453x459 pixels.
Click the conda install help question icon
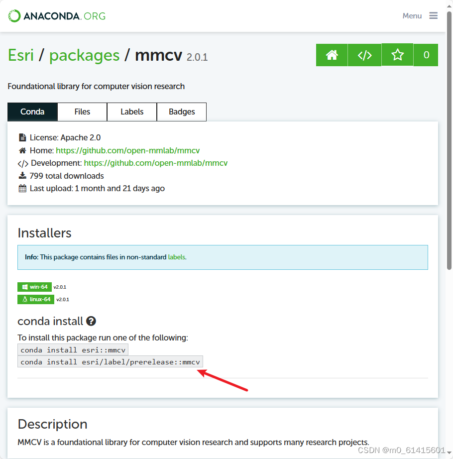point(91,321)
